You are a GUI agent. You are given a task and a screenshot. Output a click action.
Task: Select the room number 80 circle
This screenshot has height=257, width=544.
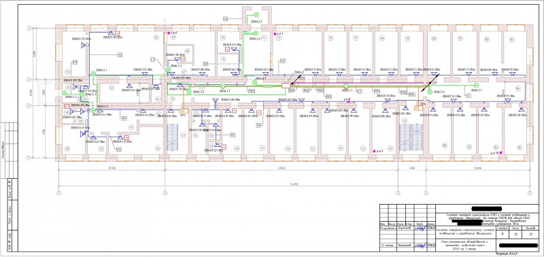pyautogui.click(x=434, y=38)
